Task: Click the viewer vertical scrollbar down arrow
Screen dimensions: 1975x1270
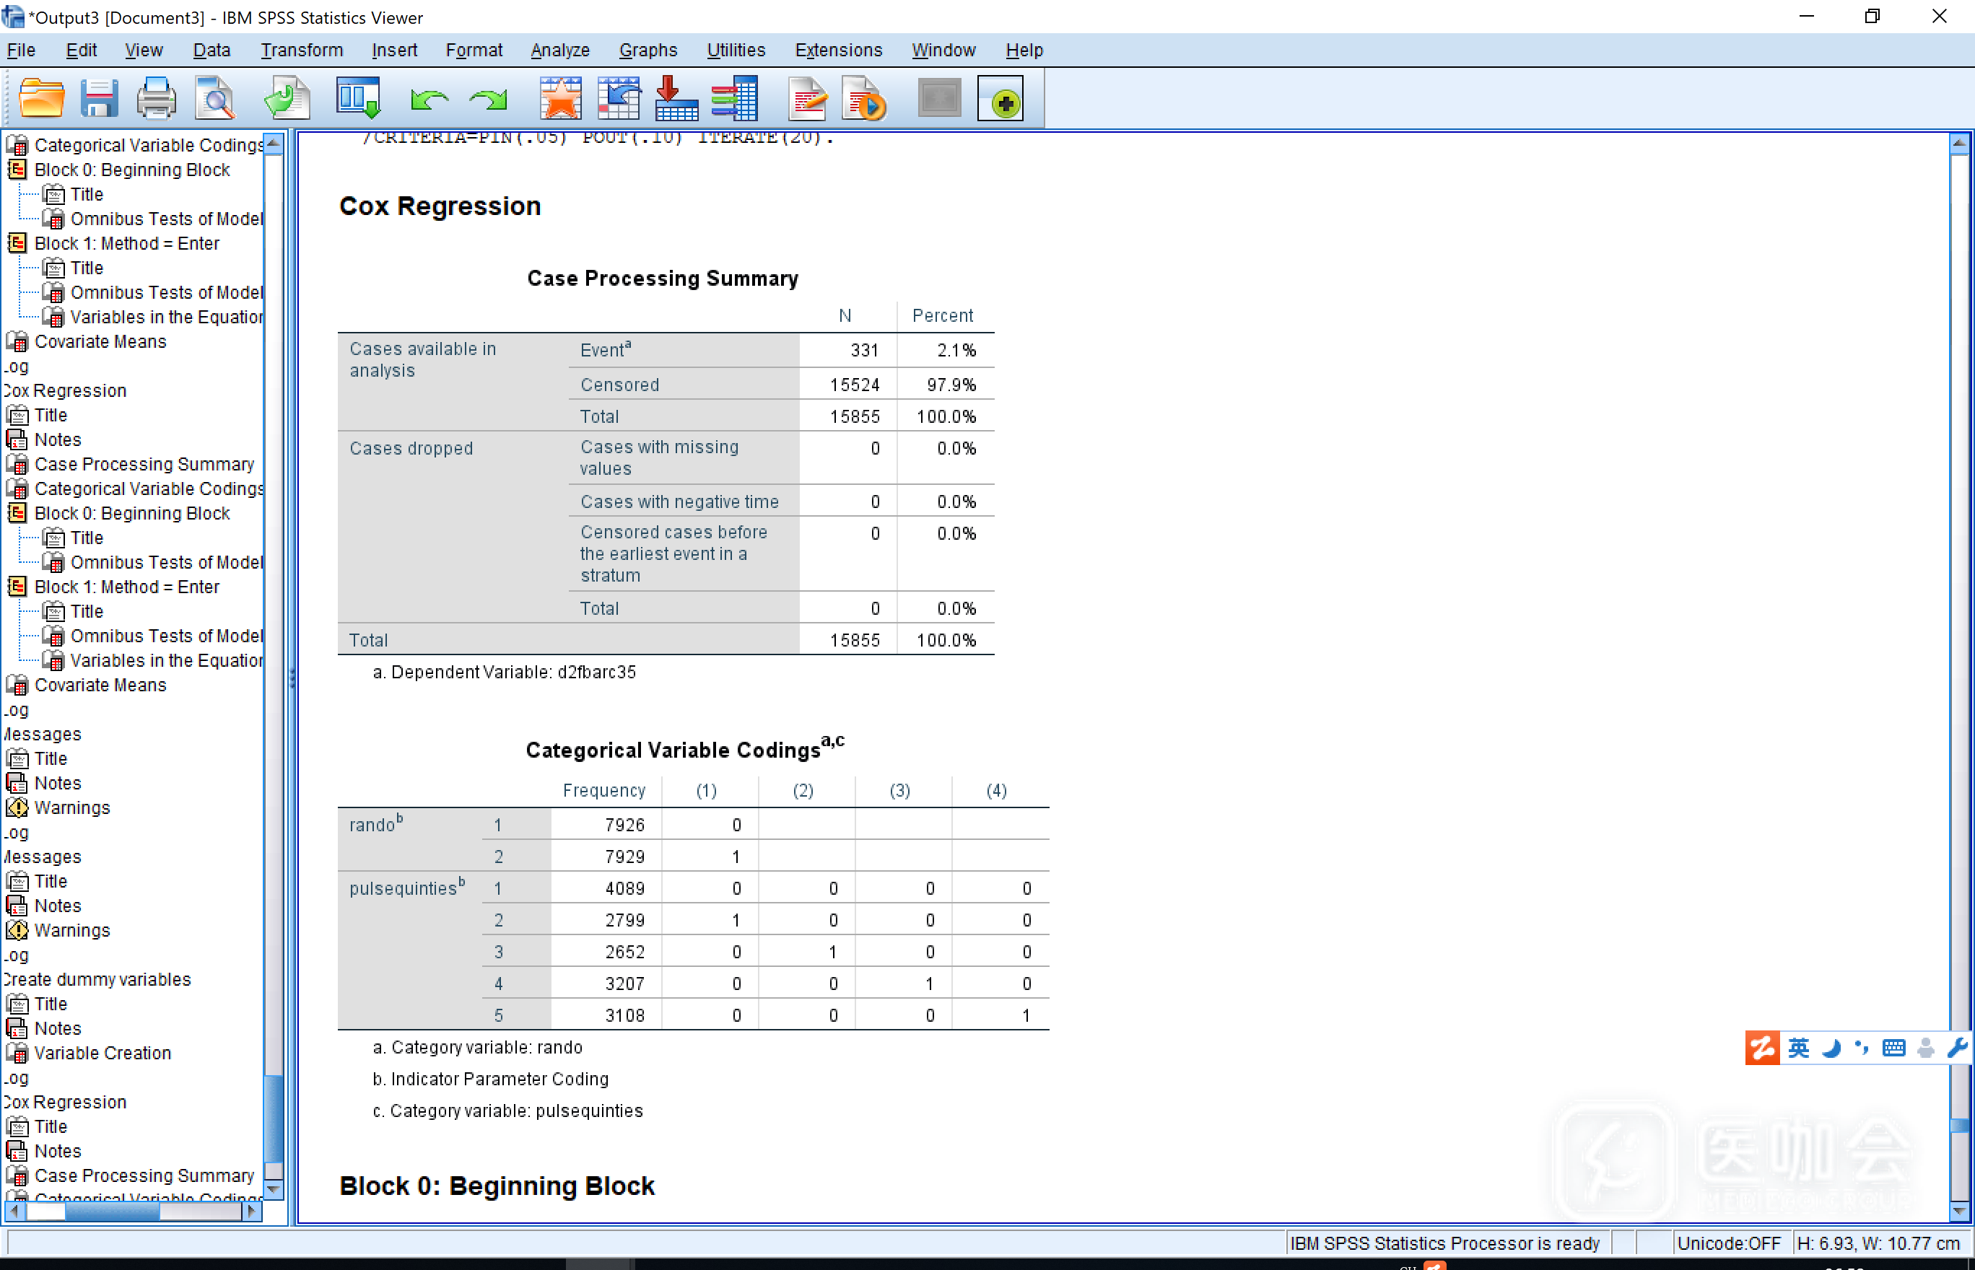Action: (1960, 1211)
